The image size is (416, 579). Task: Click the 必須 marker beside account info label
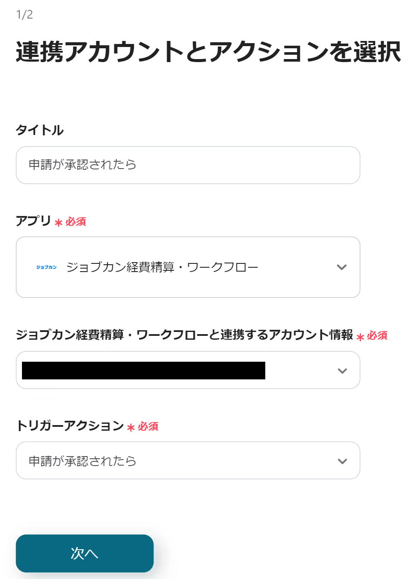[377, 335]
